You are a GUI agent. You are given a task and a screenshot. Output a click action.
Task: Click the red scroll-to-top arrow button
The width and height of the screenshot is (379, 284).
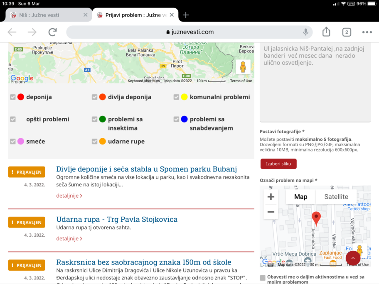pos(353,258)
